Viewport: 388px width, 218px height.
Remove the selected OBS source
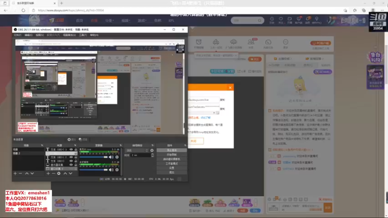tap(53, 173)
